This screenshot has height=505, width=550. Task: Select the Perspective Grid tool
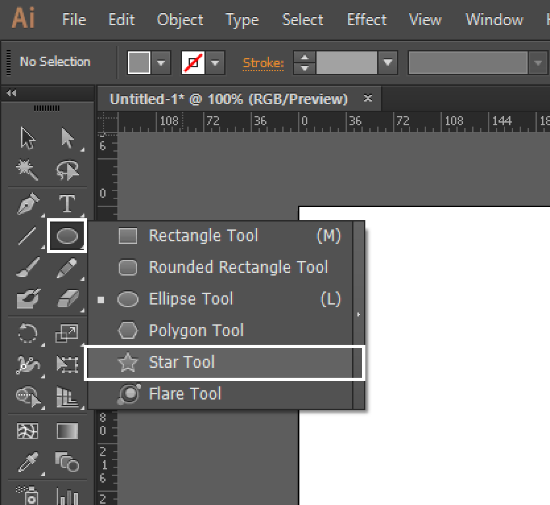[x=67, y=397]
